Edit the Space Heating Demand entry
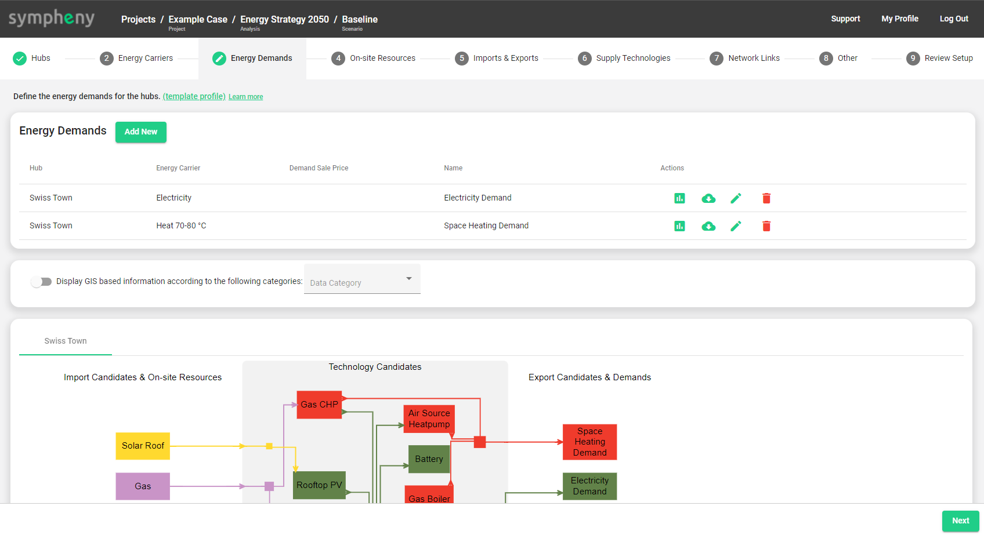Screen dimensions: 984x535 pyautogui.click(x=736, y=226)
